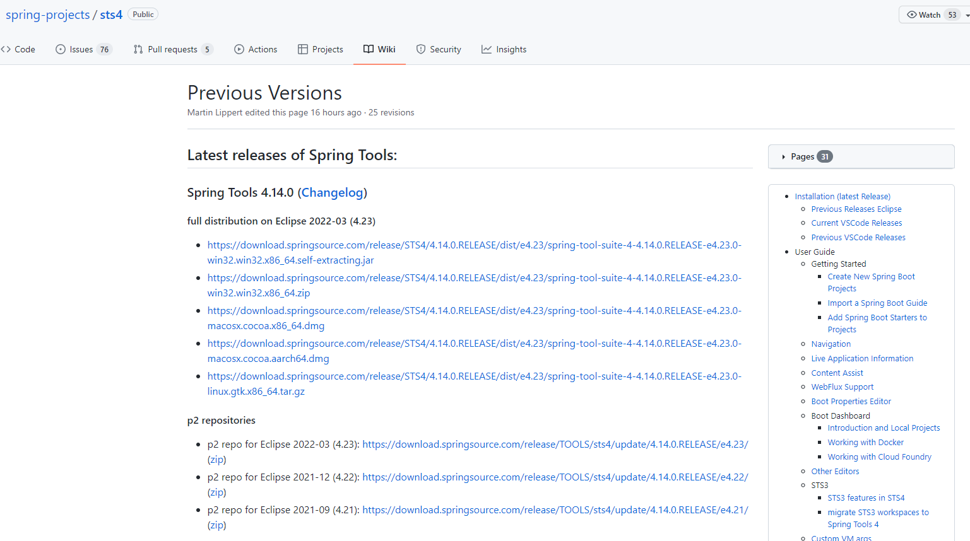
Task: Open Installation (latest Release) page
Action: coord(843,197)
